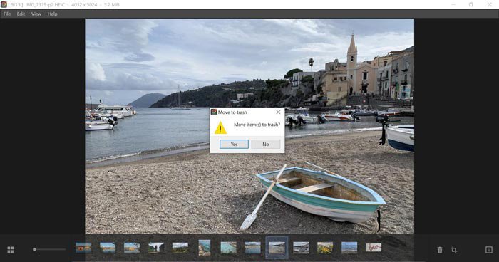Select the first thumbnail with the red hut

tap(83, 248)
